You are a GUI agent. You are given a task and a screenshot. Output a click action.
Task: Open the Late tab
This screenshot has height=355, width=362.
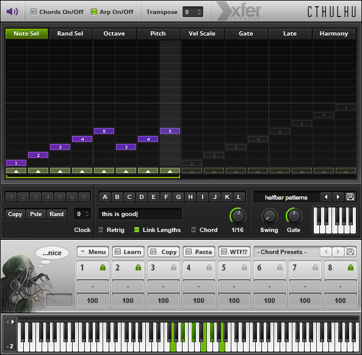290,33
